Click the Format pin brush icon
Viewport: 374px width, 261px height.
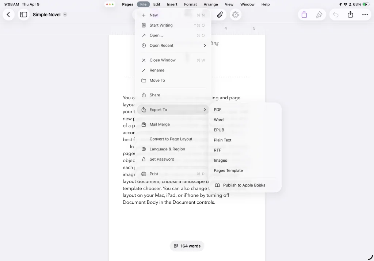click(x=319, y=15)
